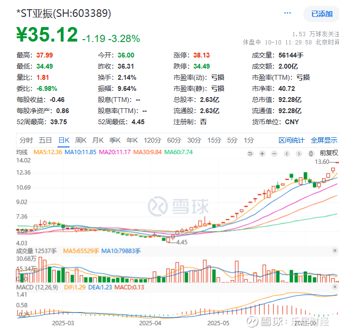The image size is (339, 332).
Task: Click the MACD:0.13 value
Action: 129,288
